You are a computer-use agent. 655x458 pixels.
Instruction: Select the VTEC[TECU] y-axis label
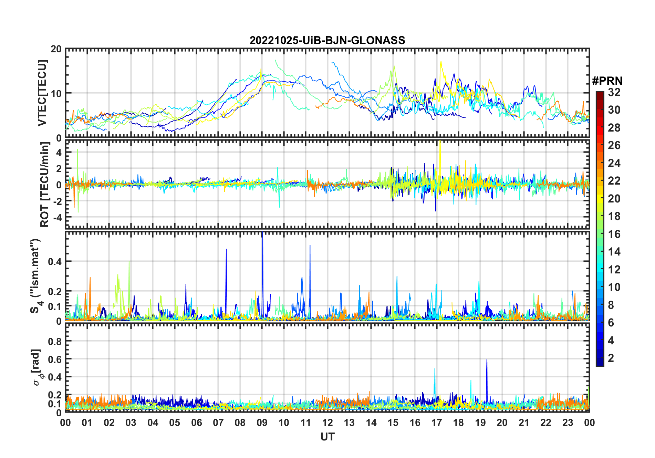42,93
